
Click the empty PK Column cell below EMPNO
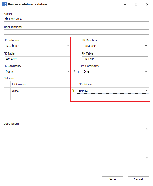click(113, 97)
